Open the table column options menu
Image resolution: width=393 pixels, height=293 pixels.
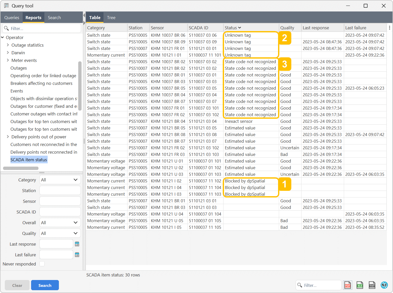pyautogui.click(x=389, y=28)
